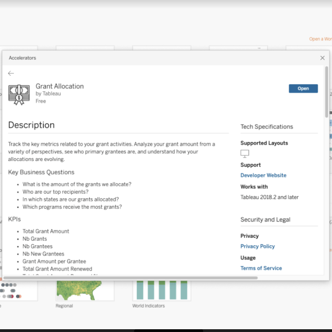Close the Accelerators dialog
The height and width of the screenshot is (332, 332).
323,58
